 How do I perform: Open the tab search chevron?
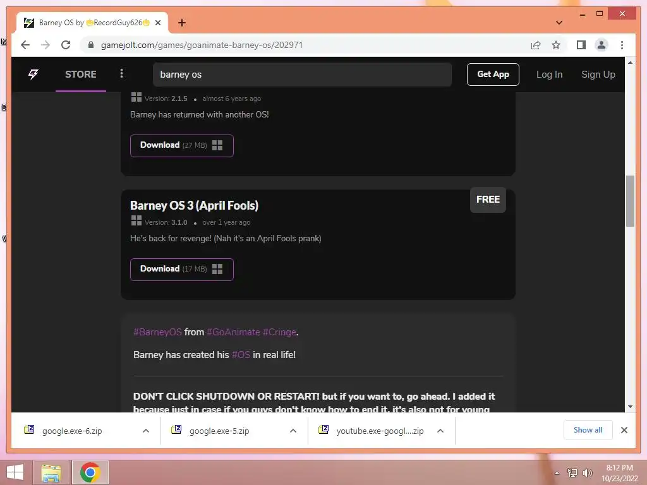(x=559, y=23)
